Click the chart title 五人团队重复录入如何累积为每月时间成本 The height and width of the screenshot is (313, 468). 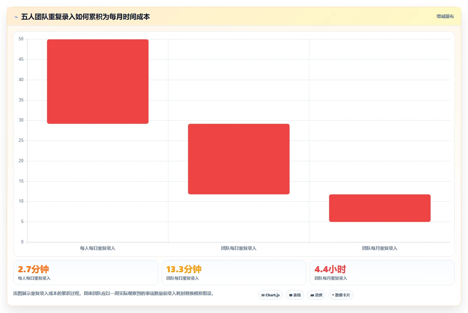(x=85, y=17)
